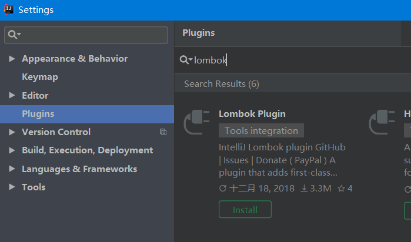The height and width of the screenshot is (242, 411).
Task: Click the update date refresh icon
Action: click(x=222, y=189)
